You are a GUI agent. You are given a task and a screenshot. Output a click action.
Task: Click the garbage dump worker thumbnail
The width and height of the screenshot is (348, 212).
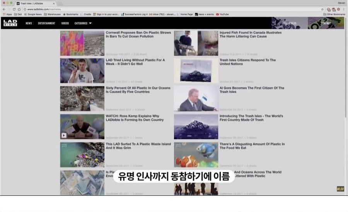[x=82, y=99]
